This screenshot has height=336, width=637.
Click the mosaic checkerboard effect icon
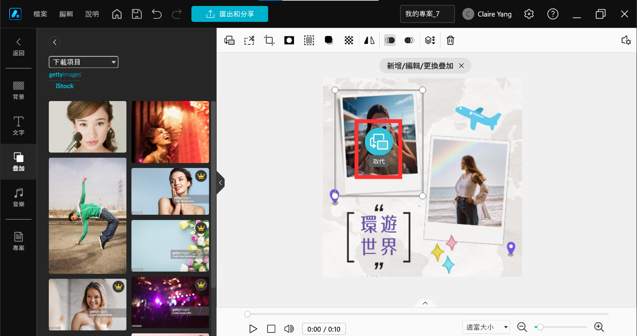349,40
